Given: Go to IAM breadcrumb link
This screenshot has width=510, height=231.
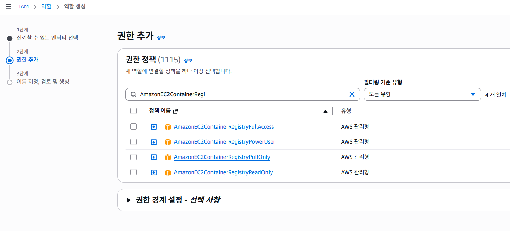Looking at the screenshot, I should (x=24, y=7).
